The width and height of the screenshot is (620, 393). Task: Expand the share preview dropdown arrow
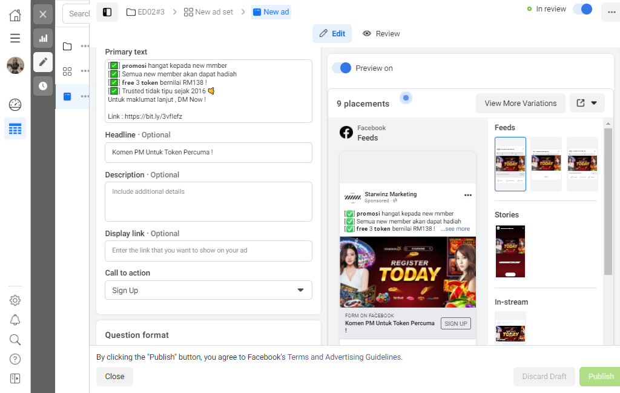[594, 103]
